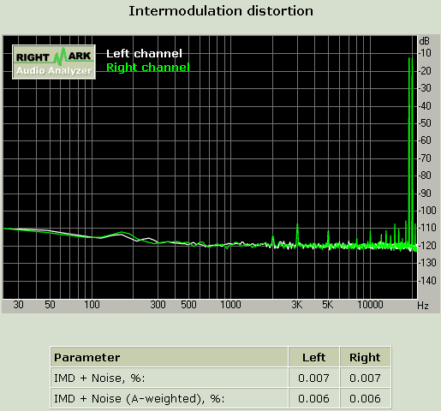The width and height of the screenshot is (441, 411).
Task: Click the 10000 Hz axis label
Action: coord(370,305)
